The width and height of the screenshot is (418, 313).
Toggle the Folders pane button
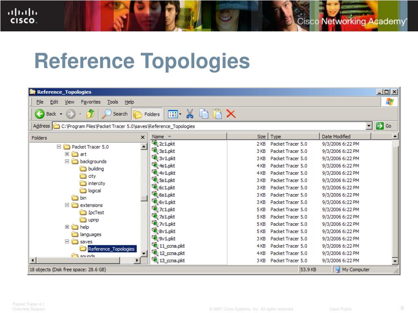pyautogui.click(x=147, y=114)
